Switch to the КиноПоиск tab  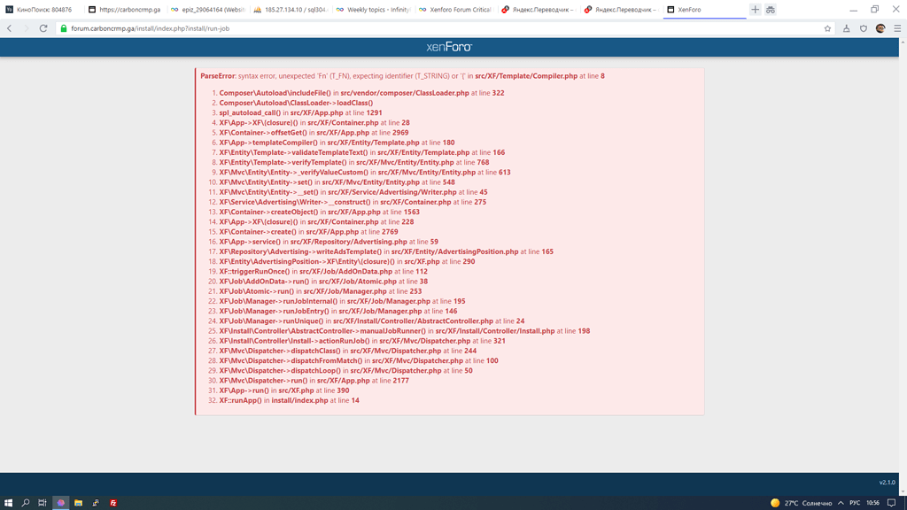click(40, 10)
